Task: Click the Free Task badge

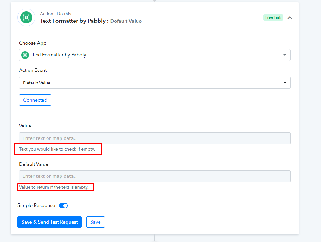Action: (x=273, y=17)
